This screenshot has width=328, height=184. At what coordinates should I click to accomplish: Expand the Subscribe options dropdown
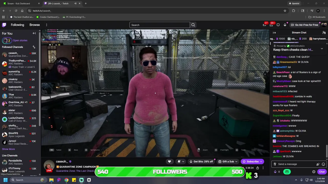pyautogui.click(x=261, y=162)
